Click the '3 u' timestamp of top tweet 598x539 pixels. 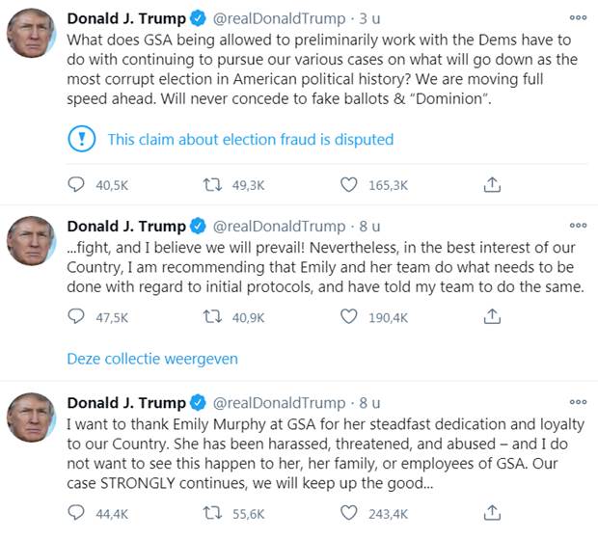click(x=369, y=17)
